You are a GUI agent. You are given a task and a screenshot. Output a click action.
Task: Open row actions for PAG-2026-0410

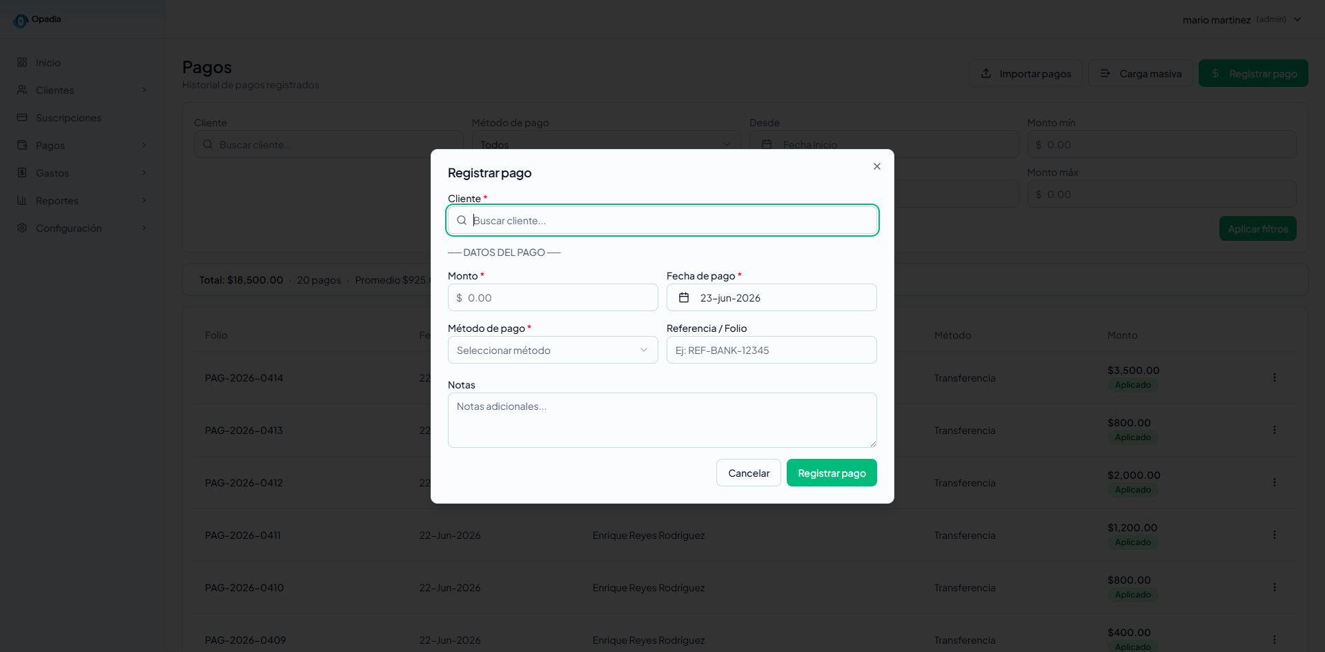click(x=1275, y=587)
